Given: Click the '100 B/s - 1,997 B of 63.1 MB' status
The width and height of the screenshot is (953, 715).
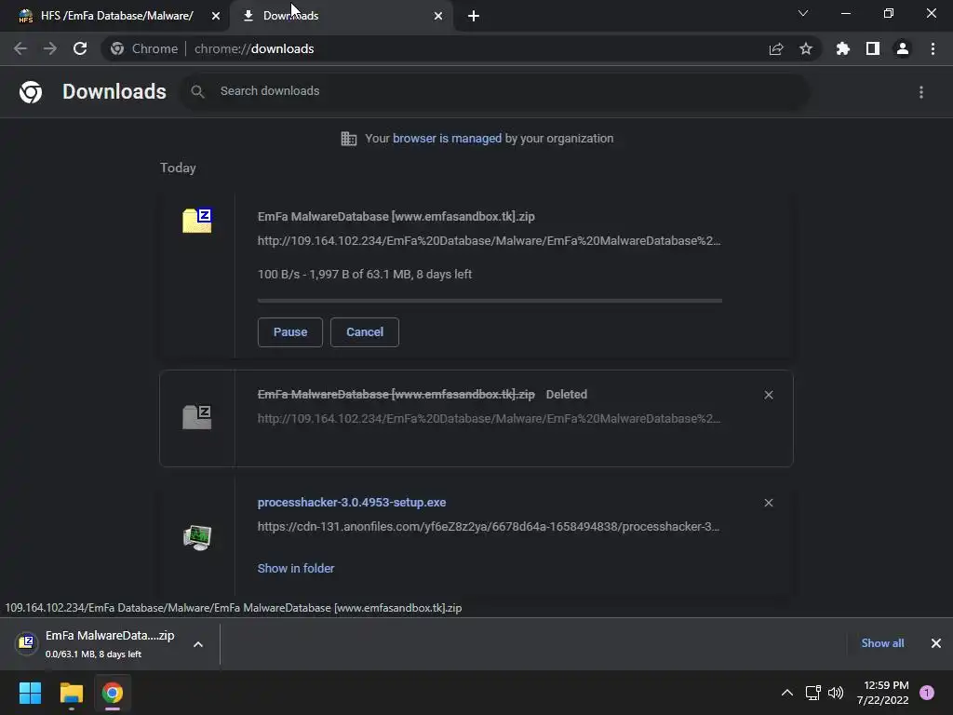Looking at the screenshot, I should pyautogui.click(x=365, y=275).
